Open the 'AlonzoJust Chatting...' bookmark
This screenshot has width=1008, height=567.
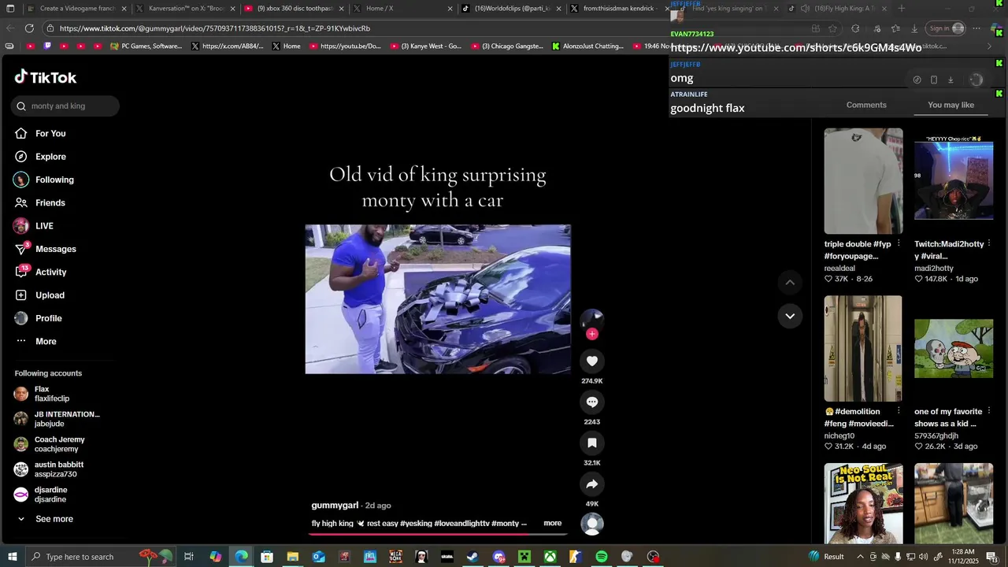click(587, 46)
